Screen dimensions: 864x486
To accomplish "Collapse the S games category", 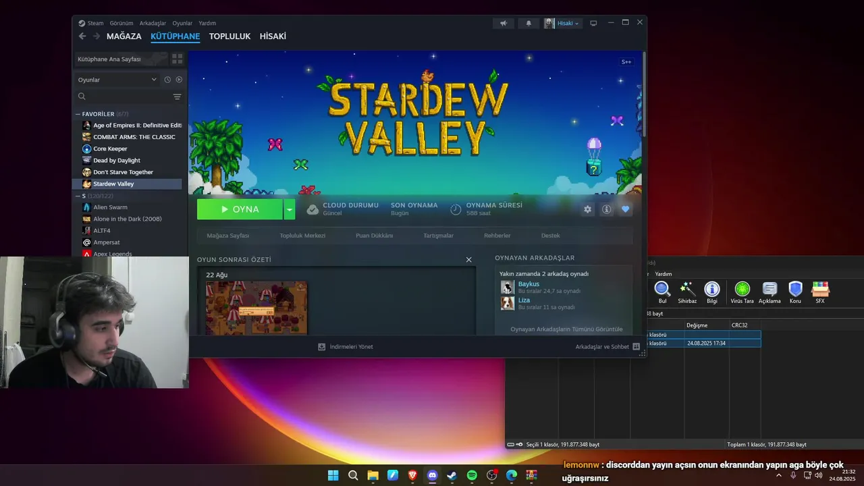I will point(78,196).
